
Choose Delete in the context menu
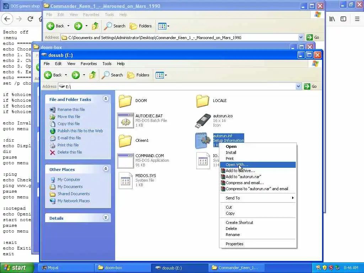258,229
